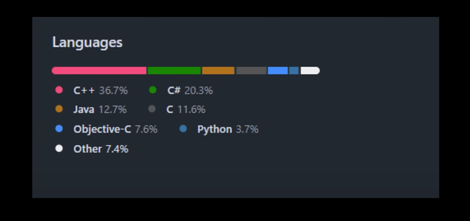Open the C++ language link
This screenshot has height=221, width=470.
tap(100, 91)
